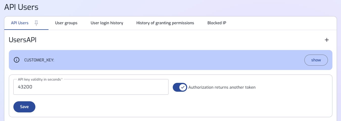Click the UsersAPI section title
This screenshot has height=121, width=341.
click(x=23, y=40)
